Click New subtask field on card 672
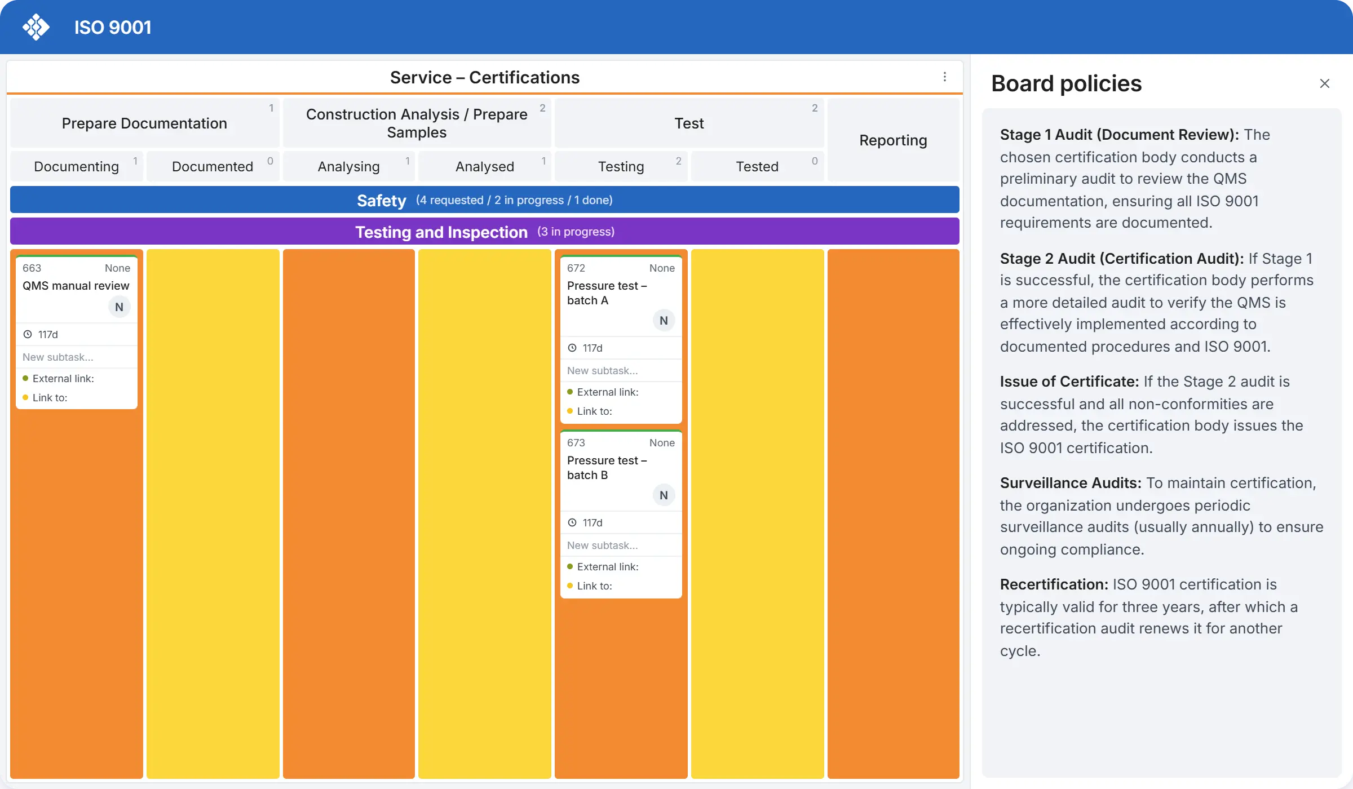Screen dimensions: 1353x789 621,370
